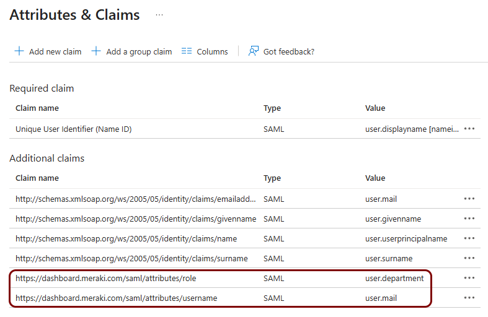Click Claim name header under Required claim
This screenshot has height=317, width=488.
point(37,108)
